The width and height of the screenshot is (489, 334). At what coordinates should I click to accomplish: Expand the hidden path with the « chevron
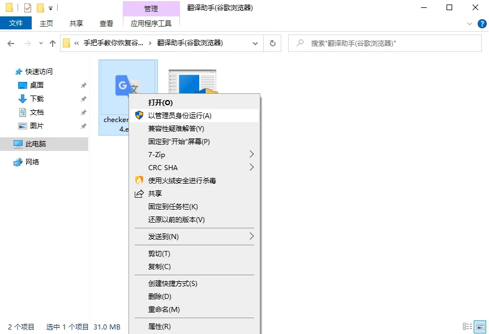point(76,44)
